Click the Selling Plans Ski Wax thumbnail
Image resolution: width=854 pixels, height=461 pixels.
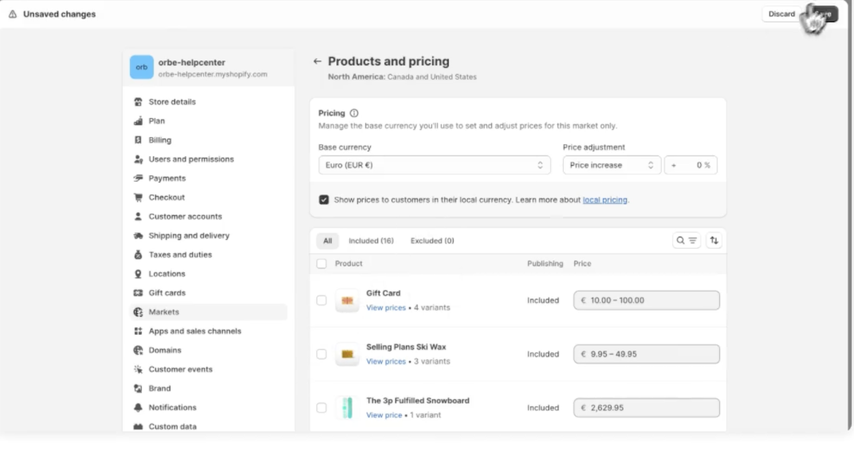click(347, 354)
